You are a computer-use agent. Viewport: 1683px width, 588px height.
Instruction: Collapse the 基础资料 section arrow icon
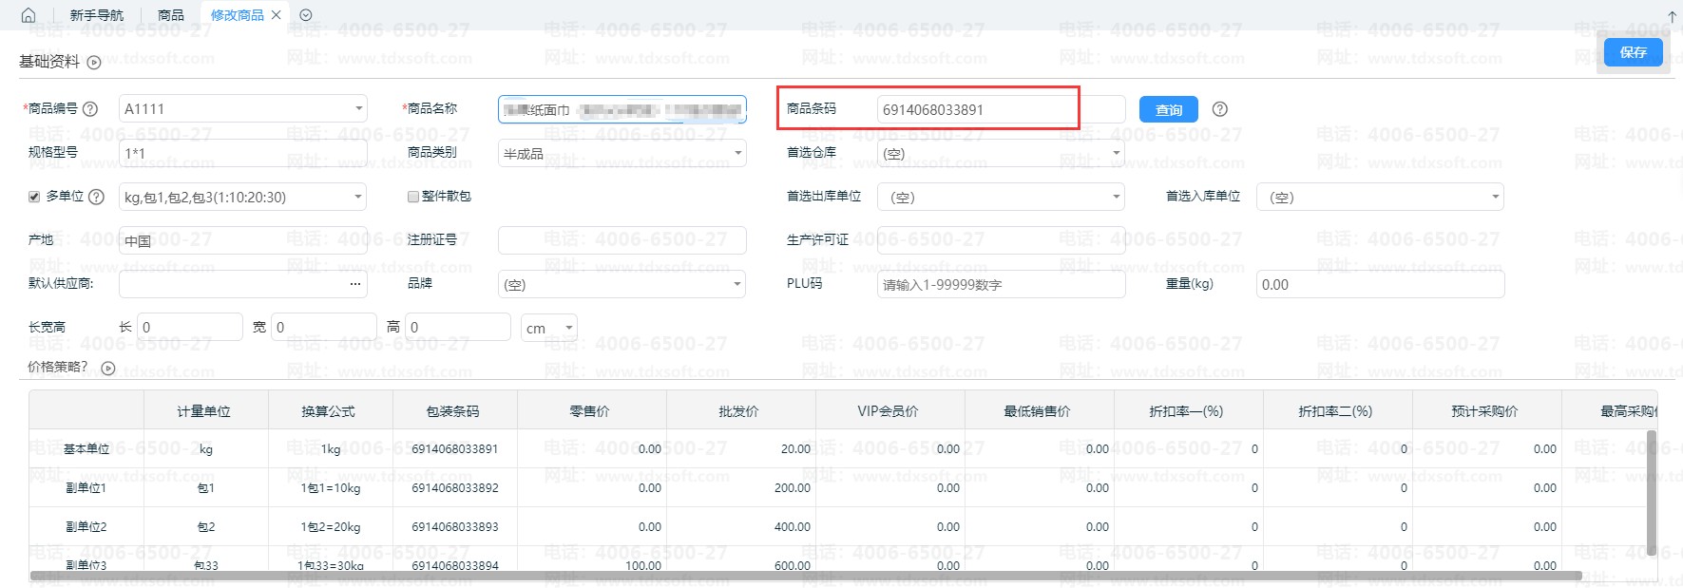click(94, 63)
